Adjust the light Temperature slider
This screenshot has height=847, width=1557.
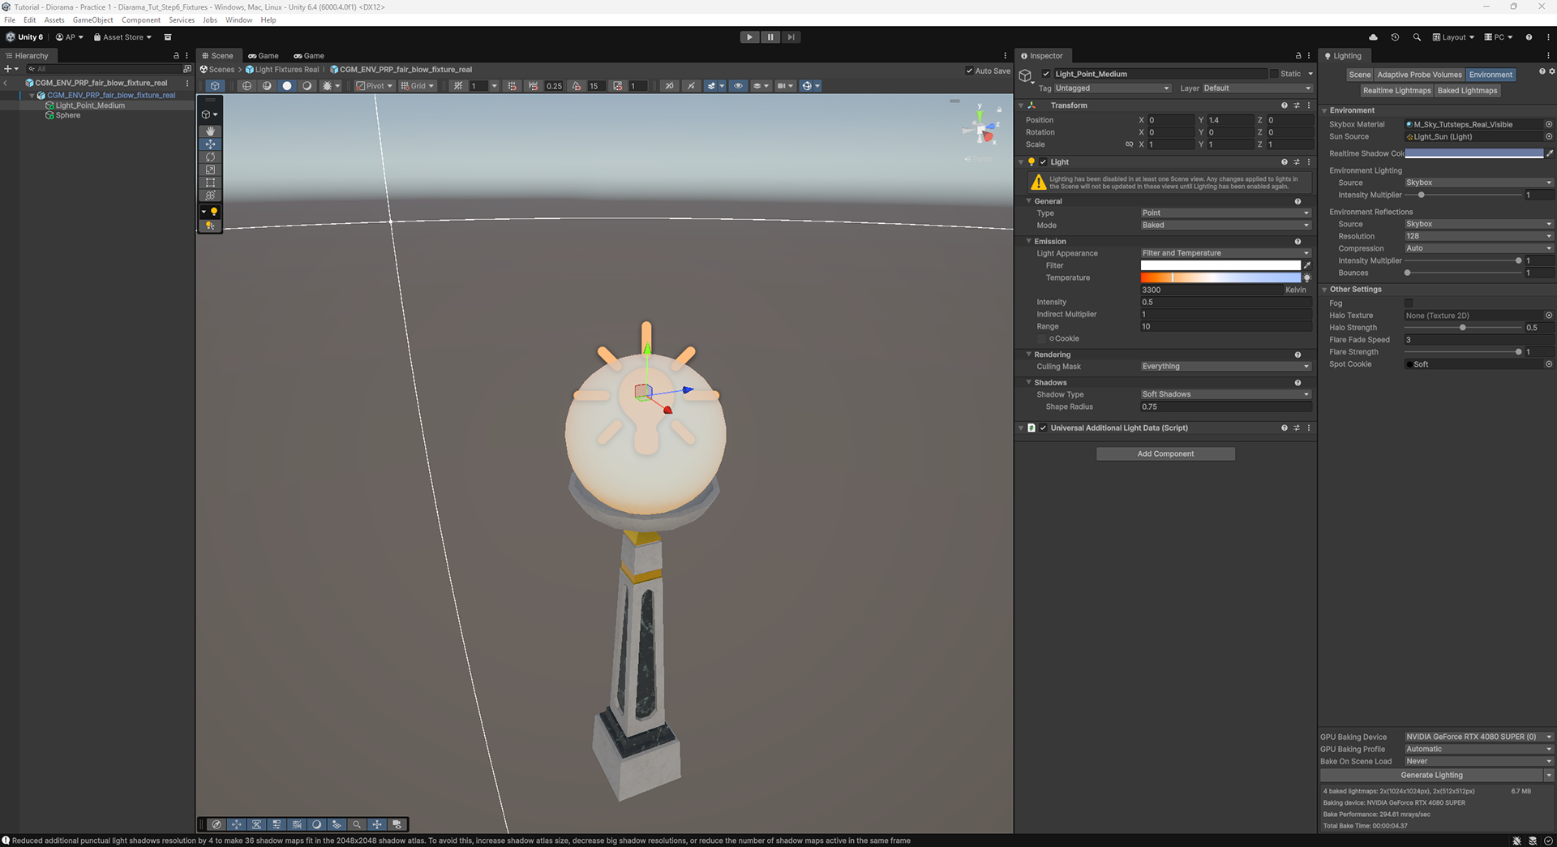click(1220, 277)
